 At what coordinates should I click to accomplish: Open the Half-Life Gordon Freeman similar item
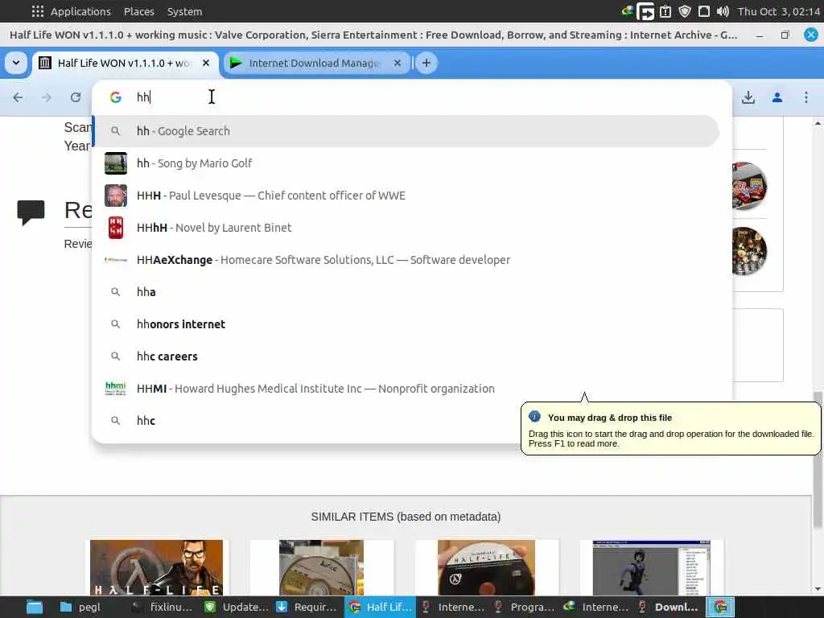point(157,567)
